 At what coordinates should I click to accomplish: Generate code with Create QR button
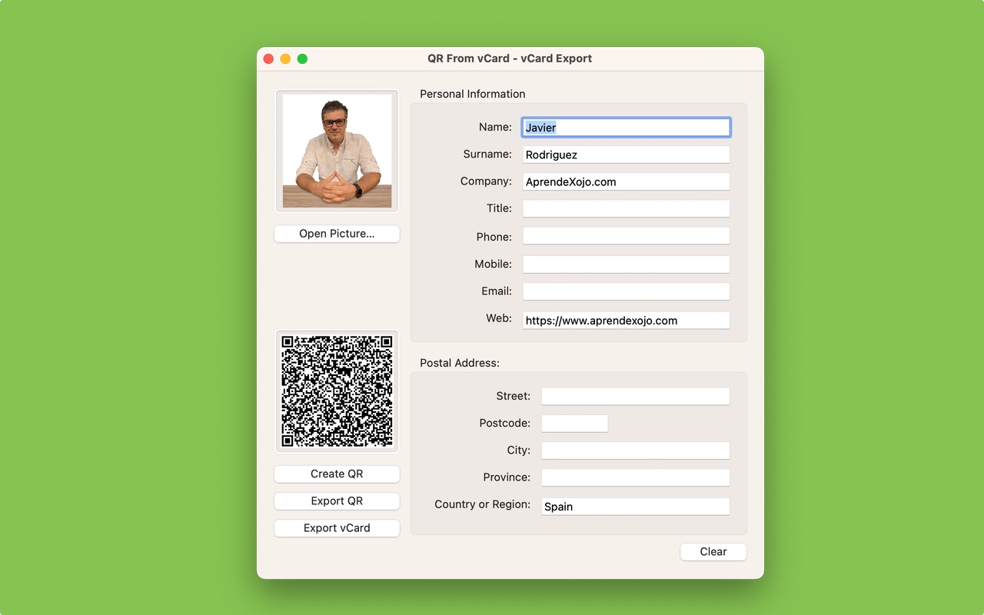tap(337, 474)
